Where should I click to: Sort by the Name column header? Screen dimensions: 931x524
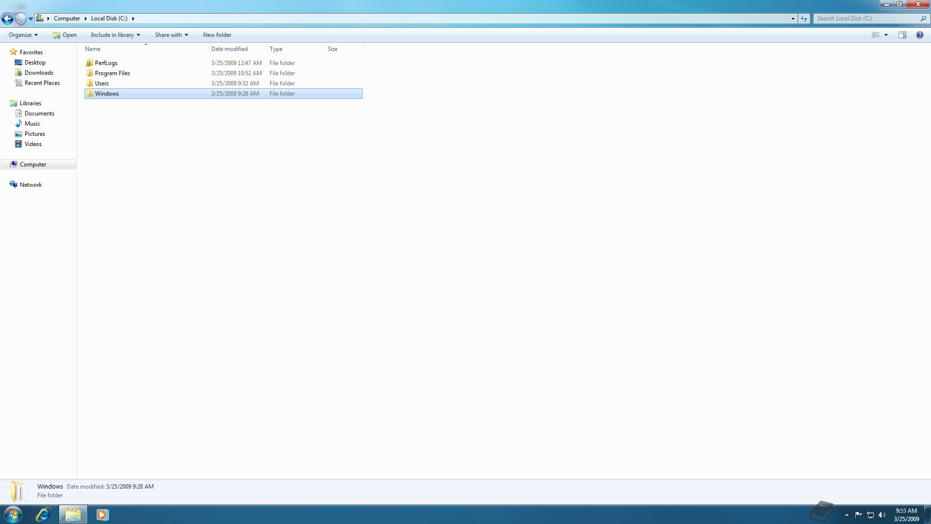(146, 49)
